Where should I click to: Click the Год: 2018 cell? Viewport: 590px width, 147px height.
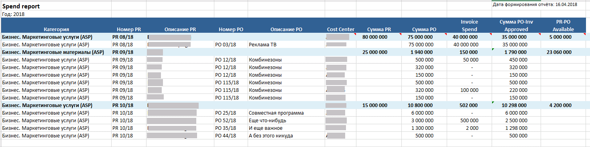[13, 14]
